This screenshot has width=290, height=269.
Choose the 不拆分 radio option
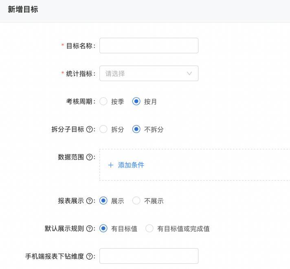(x=136, y=129)
